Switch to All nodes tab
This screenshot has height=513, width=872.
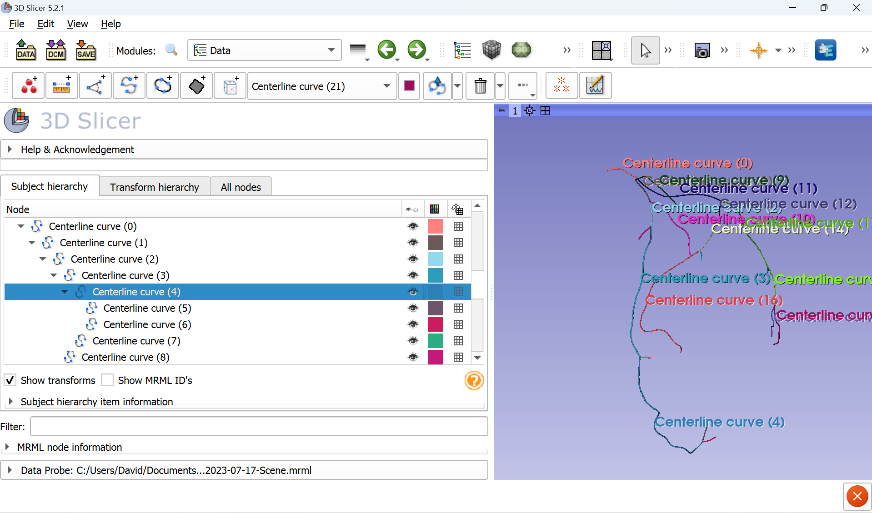click(241, 187)
